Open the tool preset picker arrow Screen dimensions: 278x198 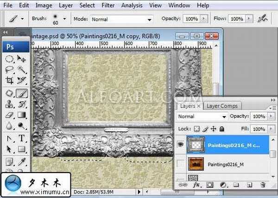(22, 19)
